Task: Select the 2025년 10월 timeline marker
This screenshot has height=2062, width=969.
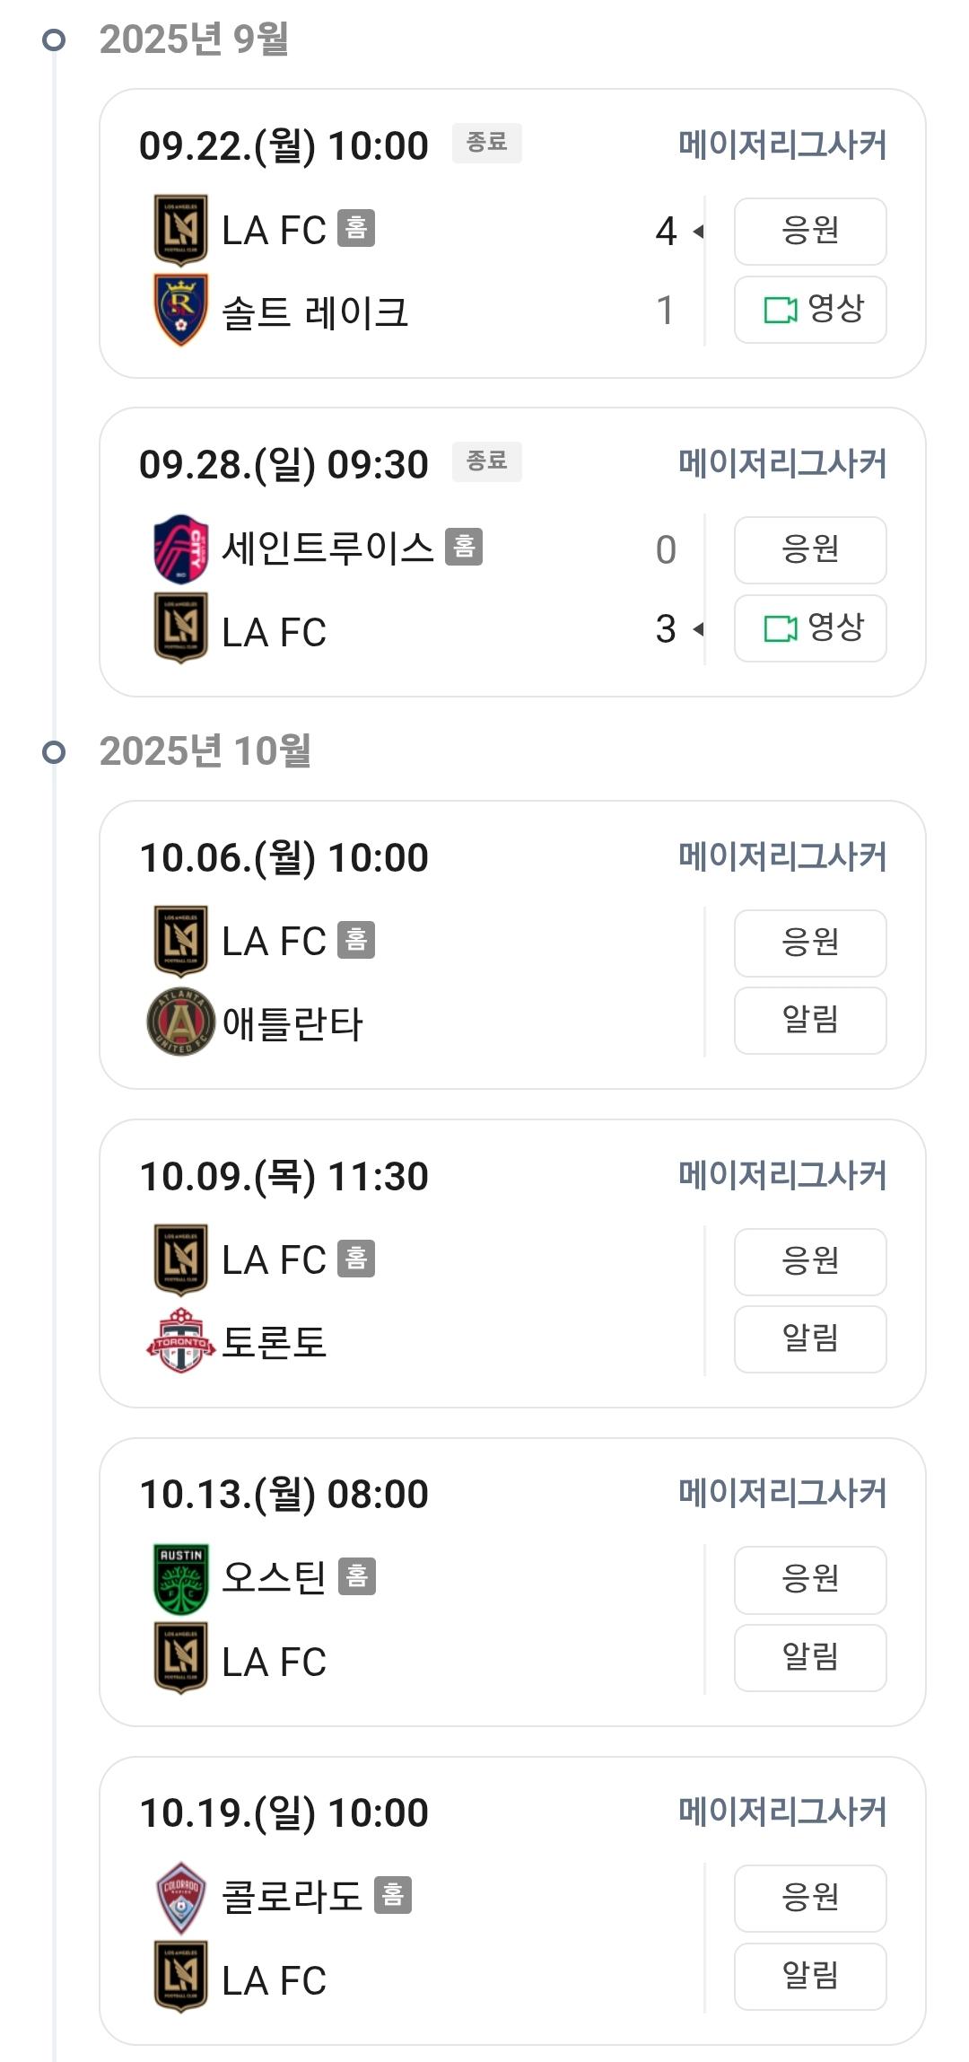Action: click(x=55, y=751)
